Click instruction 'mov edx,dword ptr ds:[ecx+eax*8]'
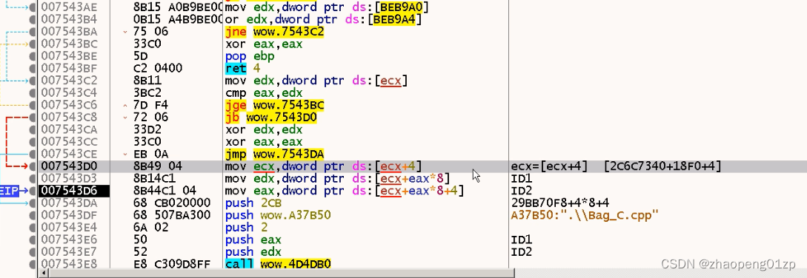The height and width of the screenshot is (278, 807). 338,179
